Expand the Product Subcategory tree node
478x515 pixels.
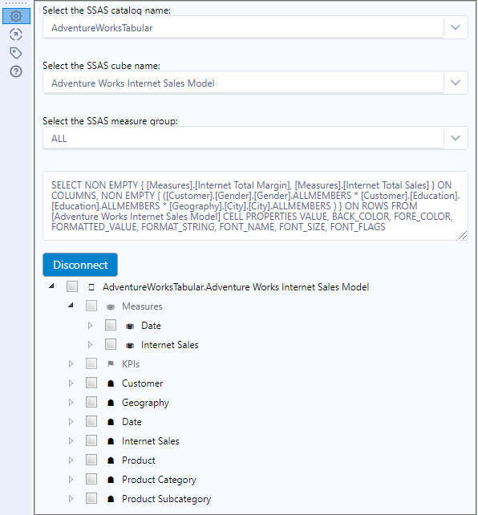pyautogui.click(x=71, y=499)
